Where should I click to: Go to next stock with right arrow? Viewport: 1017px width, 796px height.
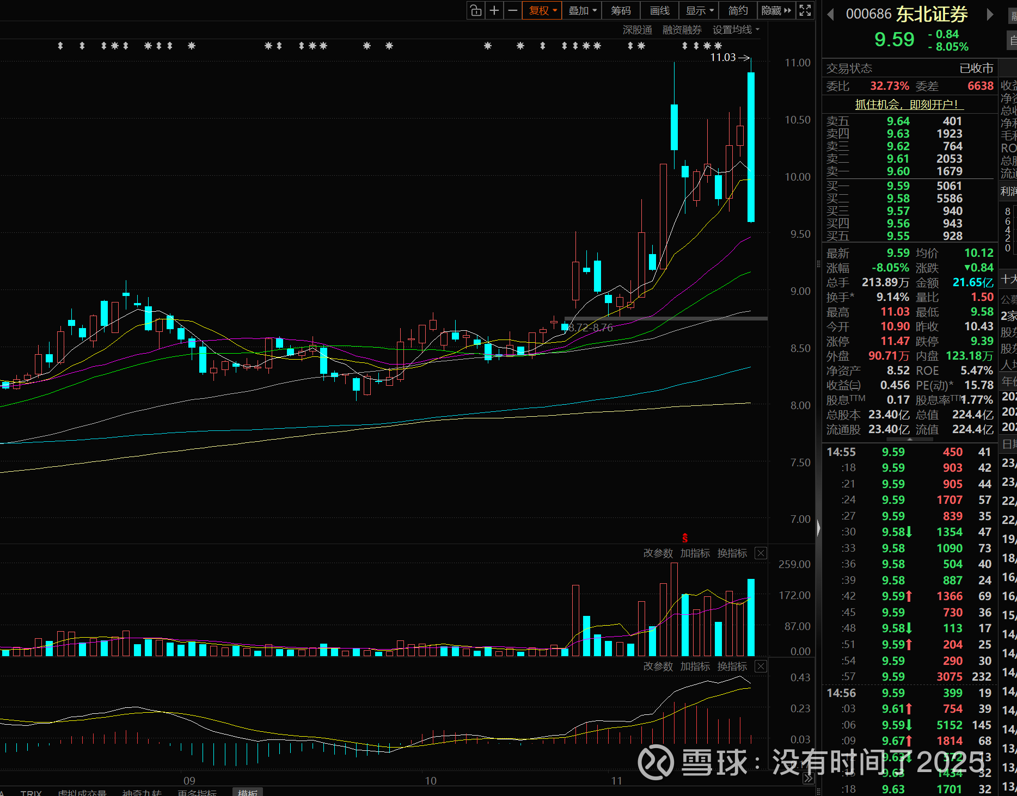990,14
